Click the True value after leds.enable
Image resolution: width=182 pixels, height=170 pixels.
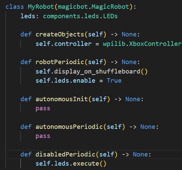(x=114, y=81)
